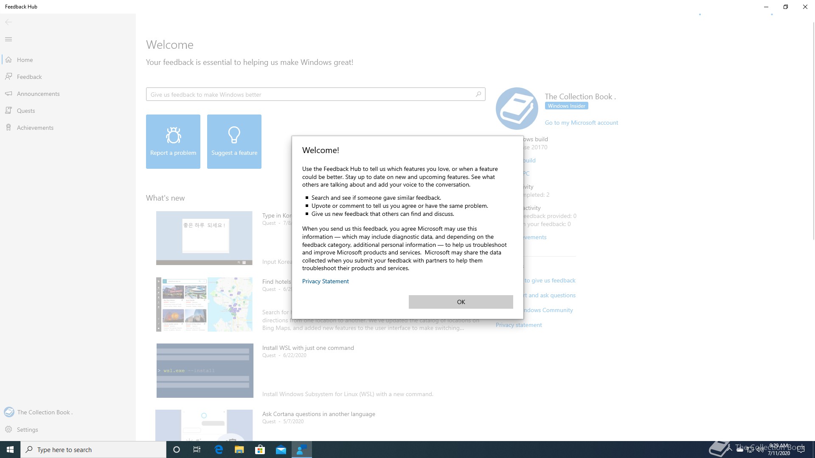This screenshot has width=815, height=458.
Task: Open the WSL install quest thumbnail
Action: [205, 371]
